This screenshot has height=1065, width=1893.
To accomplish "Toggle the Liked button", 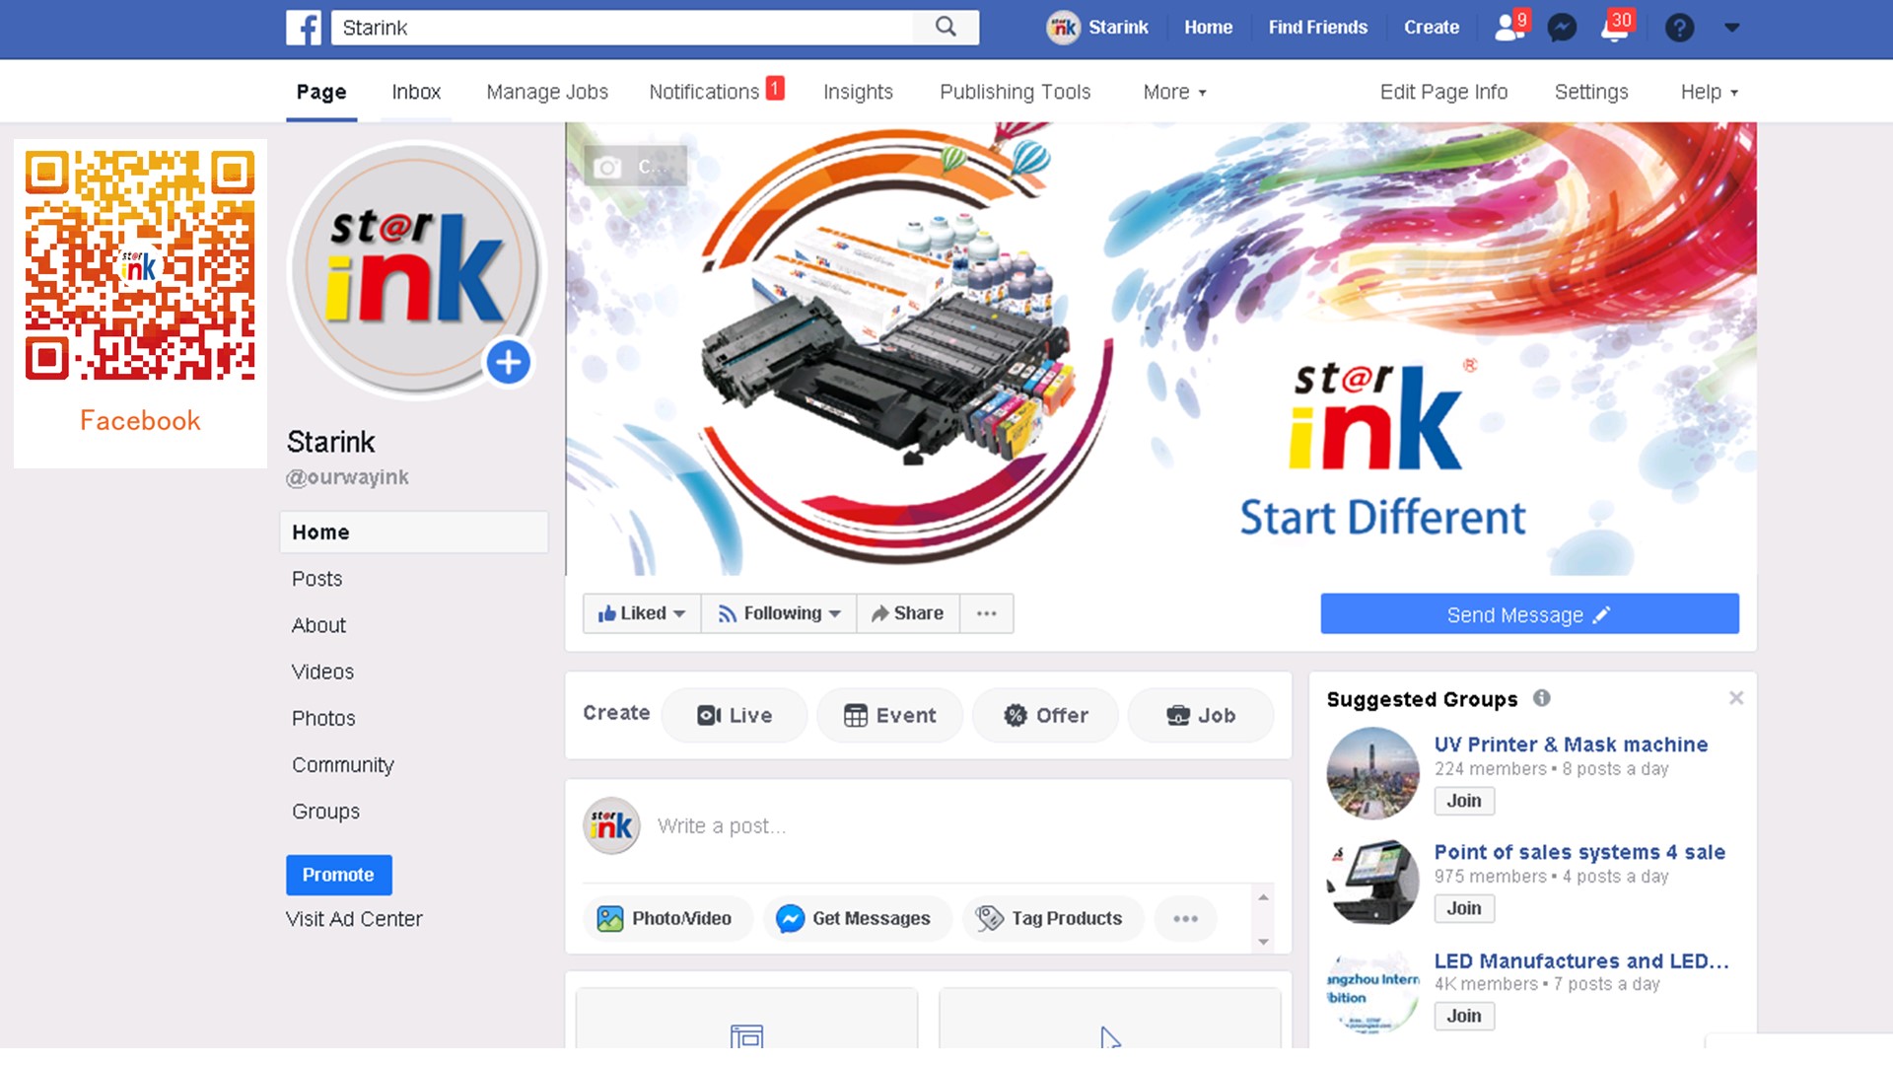I will point(641,613).
